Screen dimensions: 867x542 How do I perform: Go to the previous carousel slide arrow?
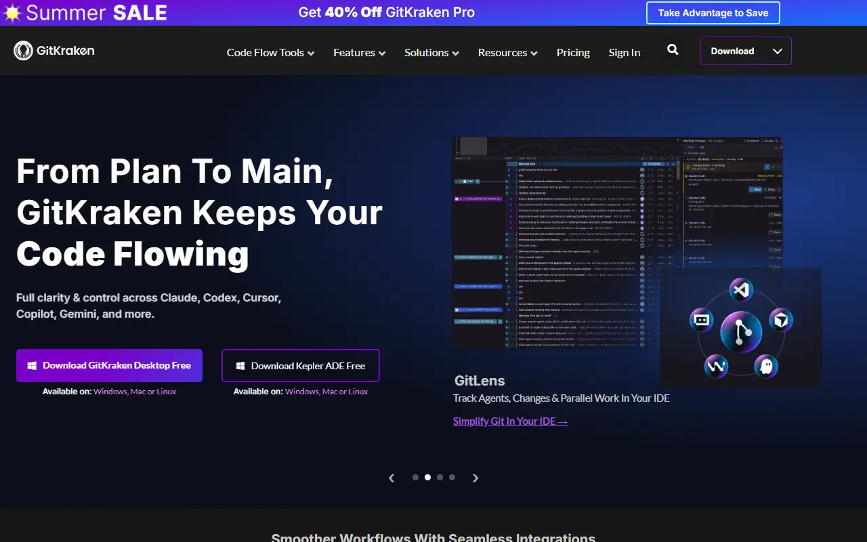[392, 478]
